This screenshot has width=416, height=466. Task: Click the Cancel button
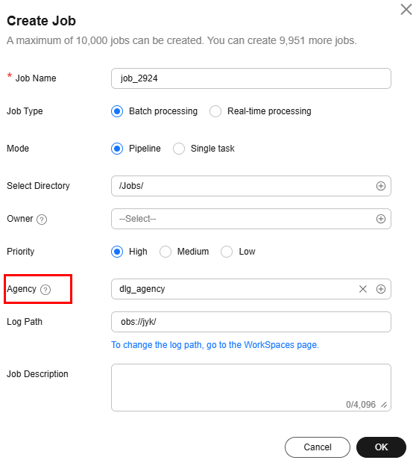point(318,447)
